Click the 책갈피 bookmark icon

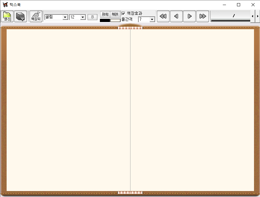point(36,16)
